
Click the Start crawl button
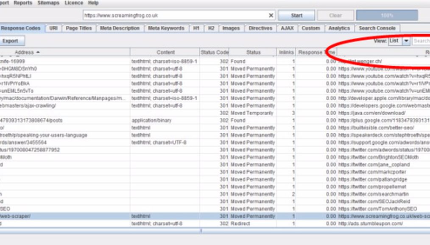[296, 15]
